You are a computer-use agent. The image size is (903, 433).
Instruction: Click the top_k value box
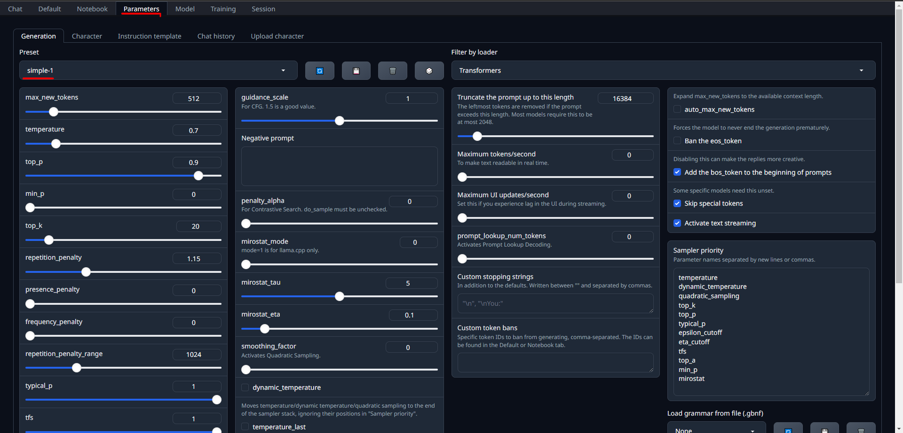(198, 226)
